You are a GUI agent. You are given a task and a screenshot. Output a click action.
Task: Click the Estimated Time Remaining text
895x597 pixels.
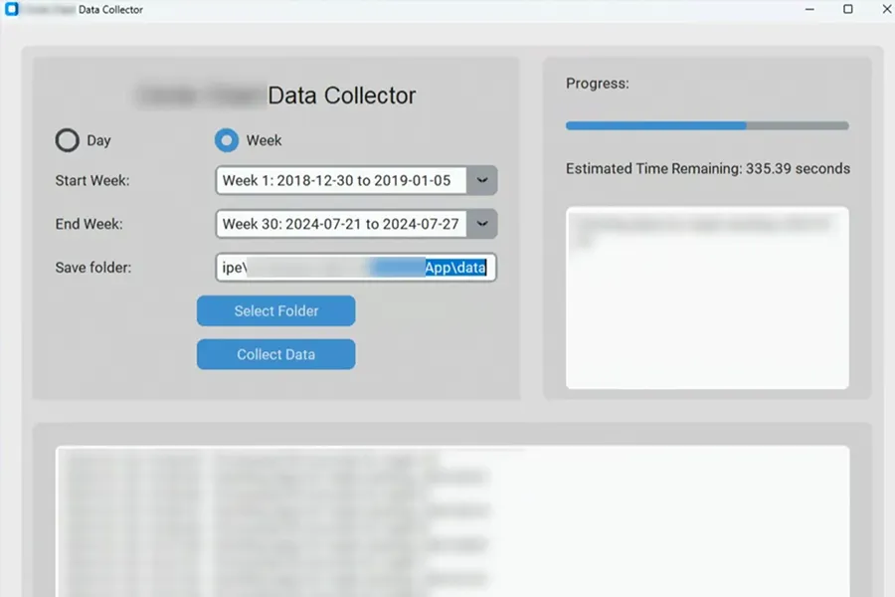[707, 168]
